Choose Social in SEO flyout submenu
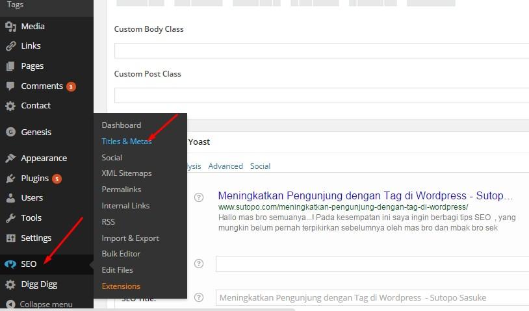This screenshot has width=529, height=311. [112, 157]
